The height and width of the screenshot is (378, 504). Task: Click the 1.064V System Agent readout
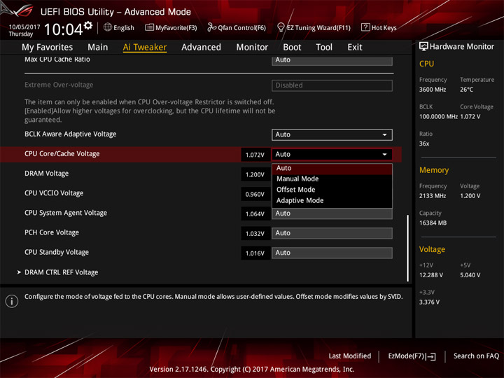[255, 213]
